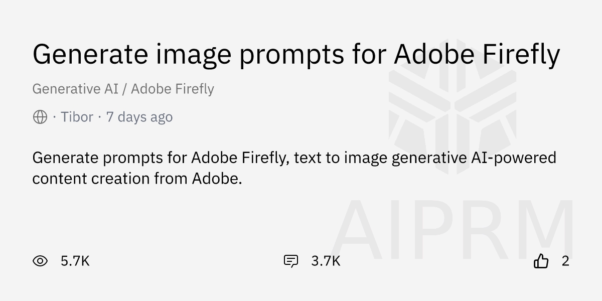Click the globe public visibility icon
This screenshot has width=602, height=301.
coord(40,117)
